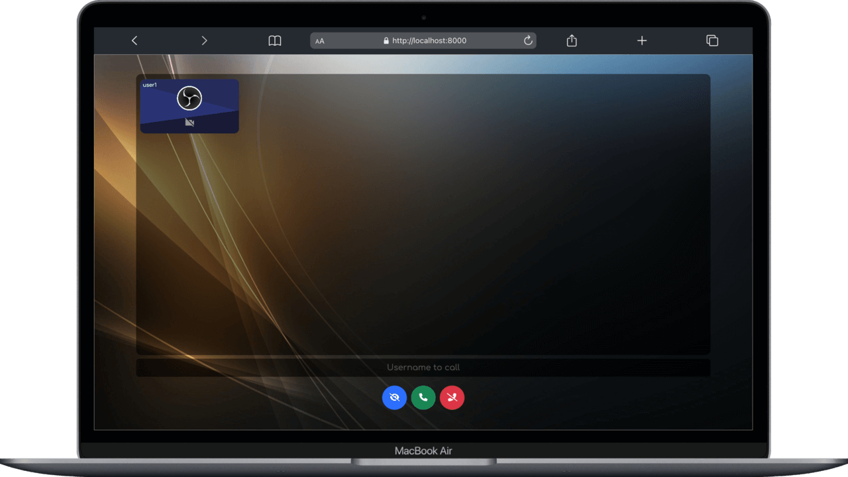The height and width of the screenshot is (477, 848).
Task: Click the laptop webcam dot above the browser
Action: pos(424,17)
